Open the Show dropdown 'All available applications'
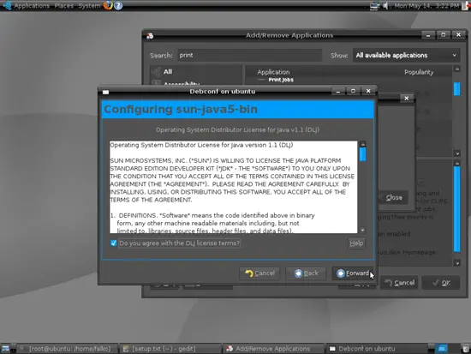The image size is (471, 354). tap(406, 56)
